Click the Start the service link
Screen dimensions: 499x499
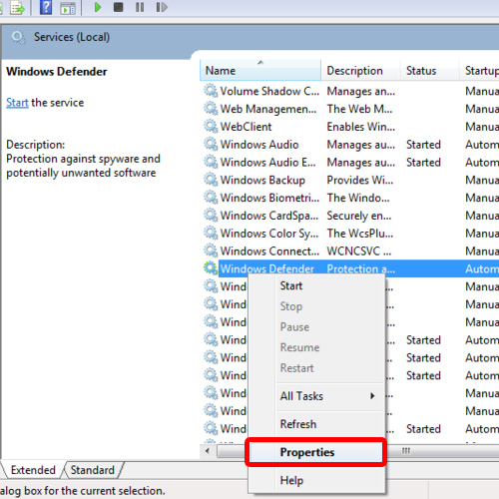tap(17, 103)
